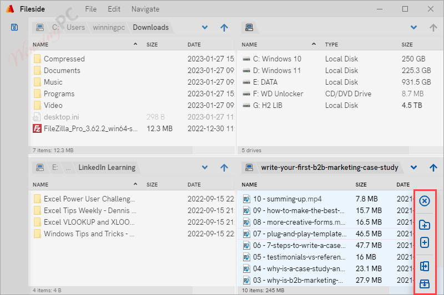The height and width of the screenshot is (295, 444).
Task: Select 07 - plug-and-play-template file
Action: 326,234
